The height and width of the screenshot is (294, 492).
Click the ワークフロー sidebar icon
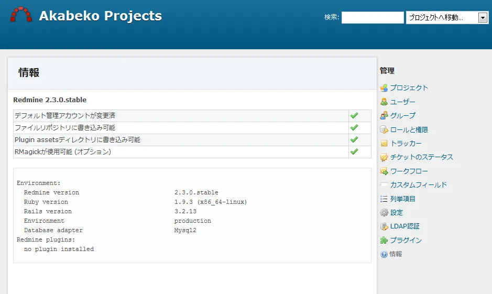(384, 171)
